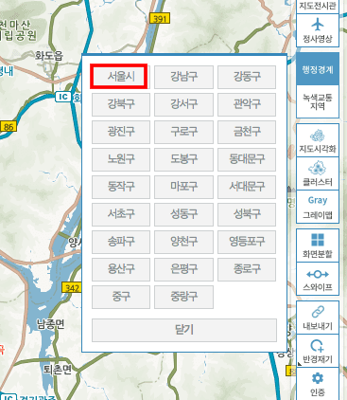
Task: Choose the 강남구 district button
Action: (183, 77)
